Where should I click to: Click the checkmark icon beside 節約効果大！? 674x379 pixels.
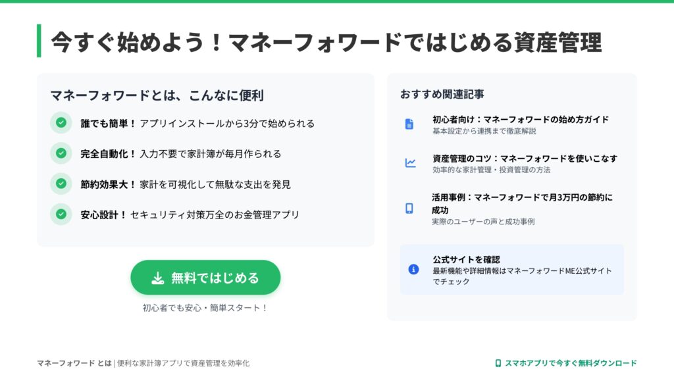[x=61, y=184]
